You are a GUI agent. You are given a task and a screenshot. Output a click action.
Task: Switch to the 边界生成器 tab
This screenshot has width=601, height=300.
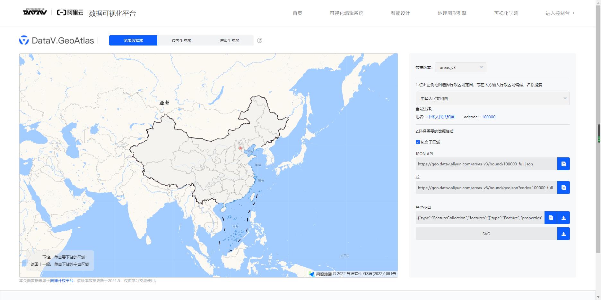182,40
